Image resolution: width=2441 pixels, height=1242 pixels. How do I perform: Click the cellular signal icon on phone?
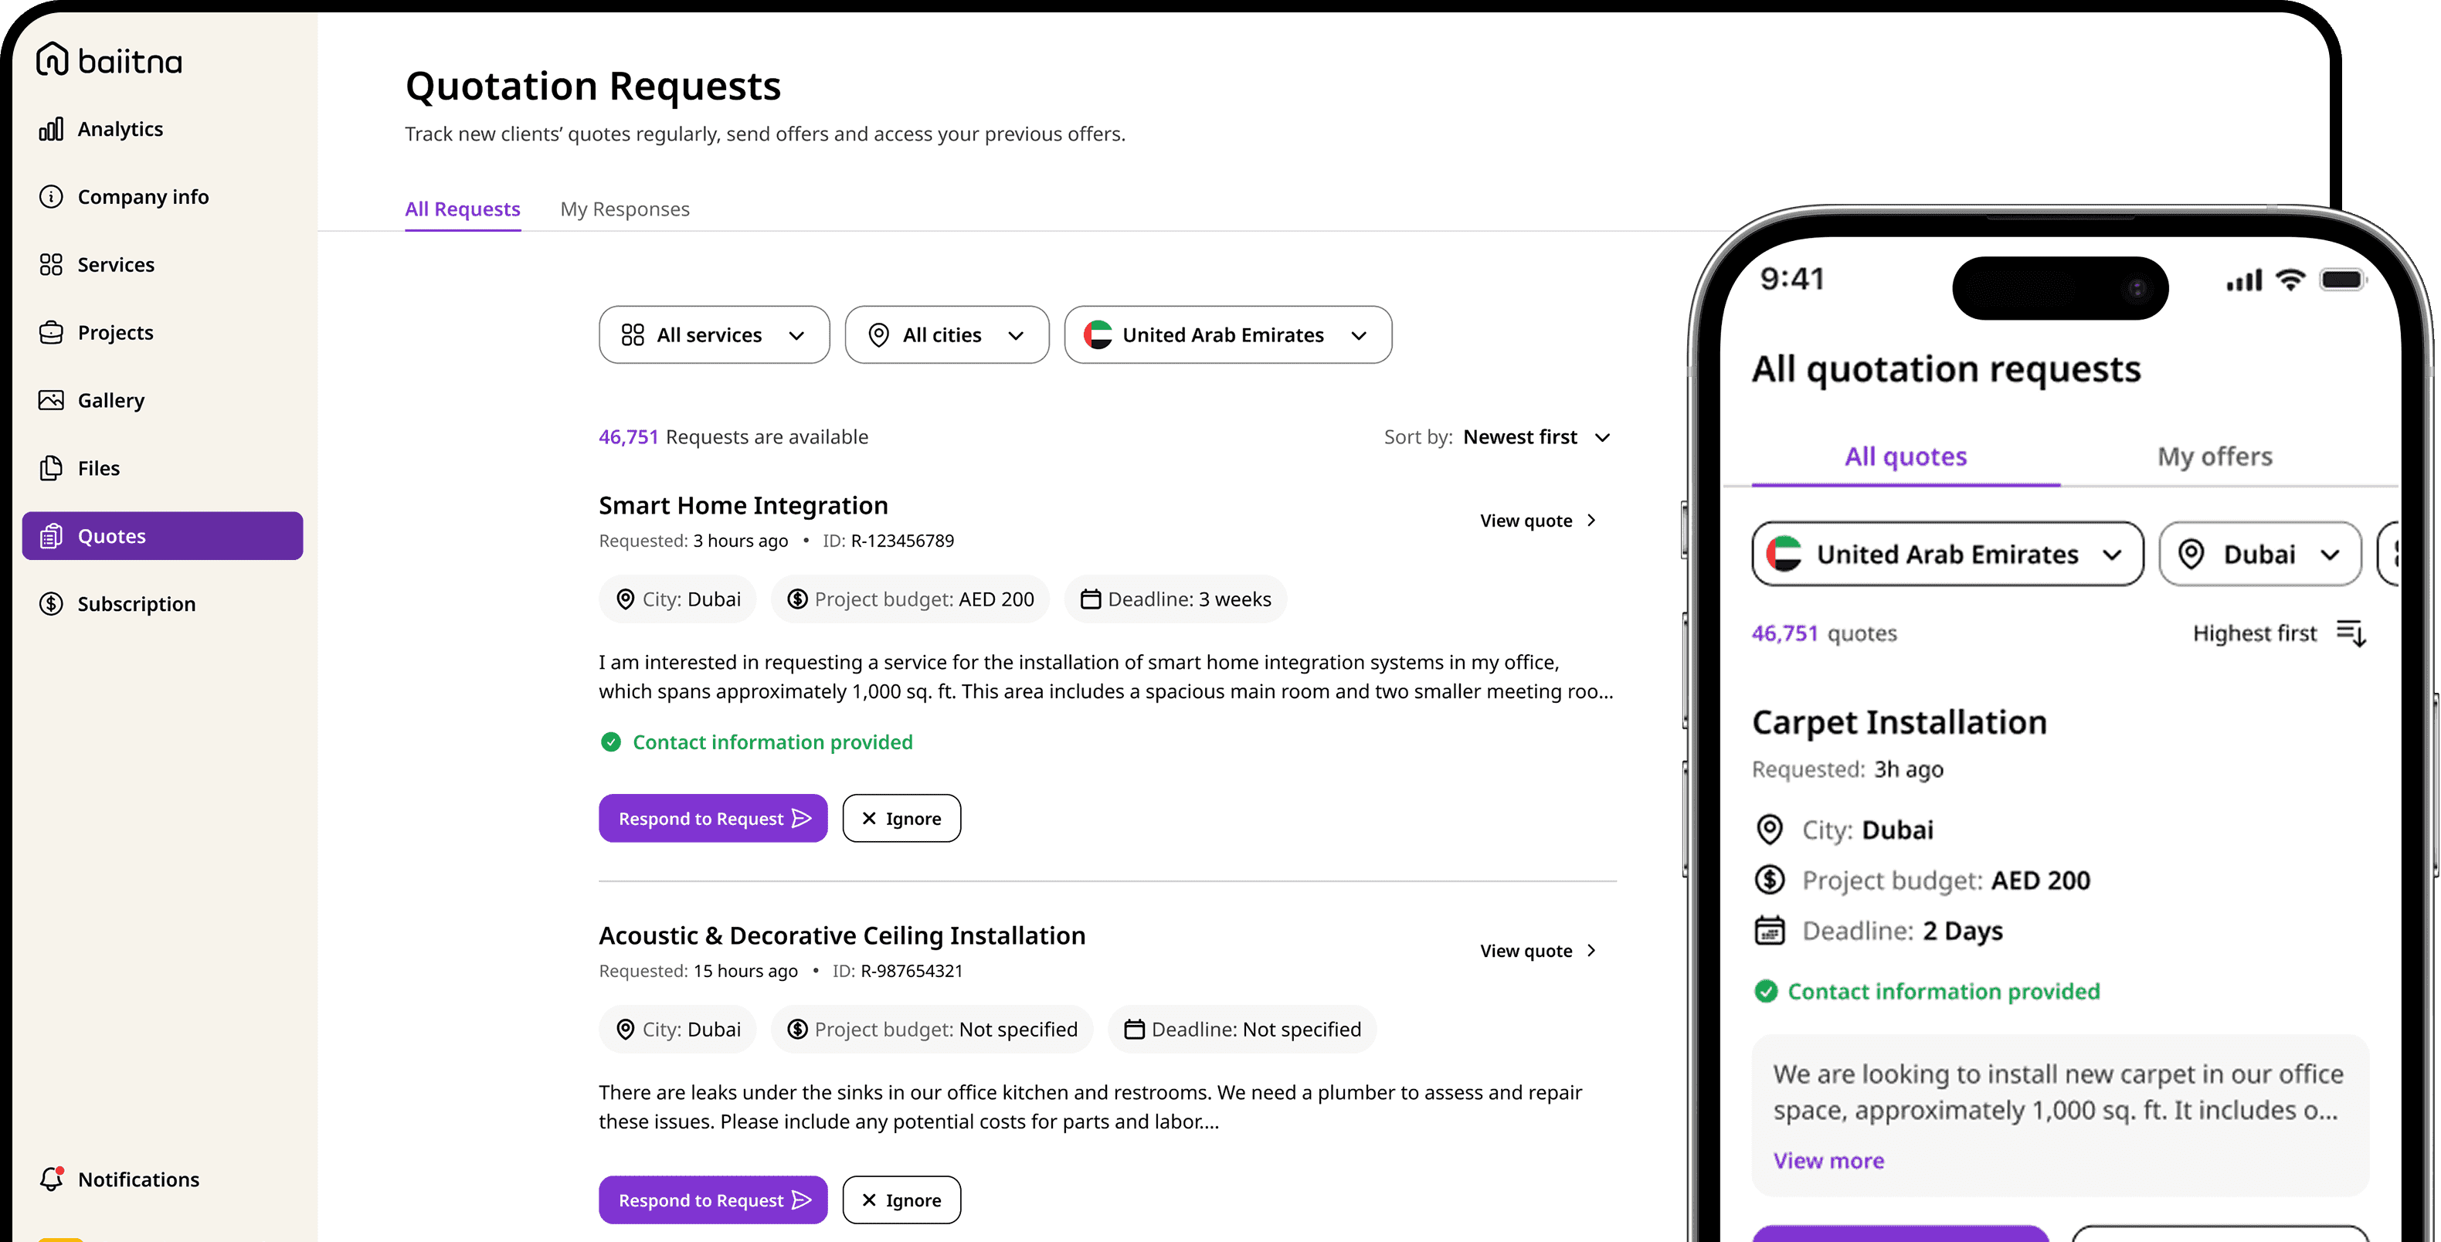(2243, 280)
